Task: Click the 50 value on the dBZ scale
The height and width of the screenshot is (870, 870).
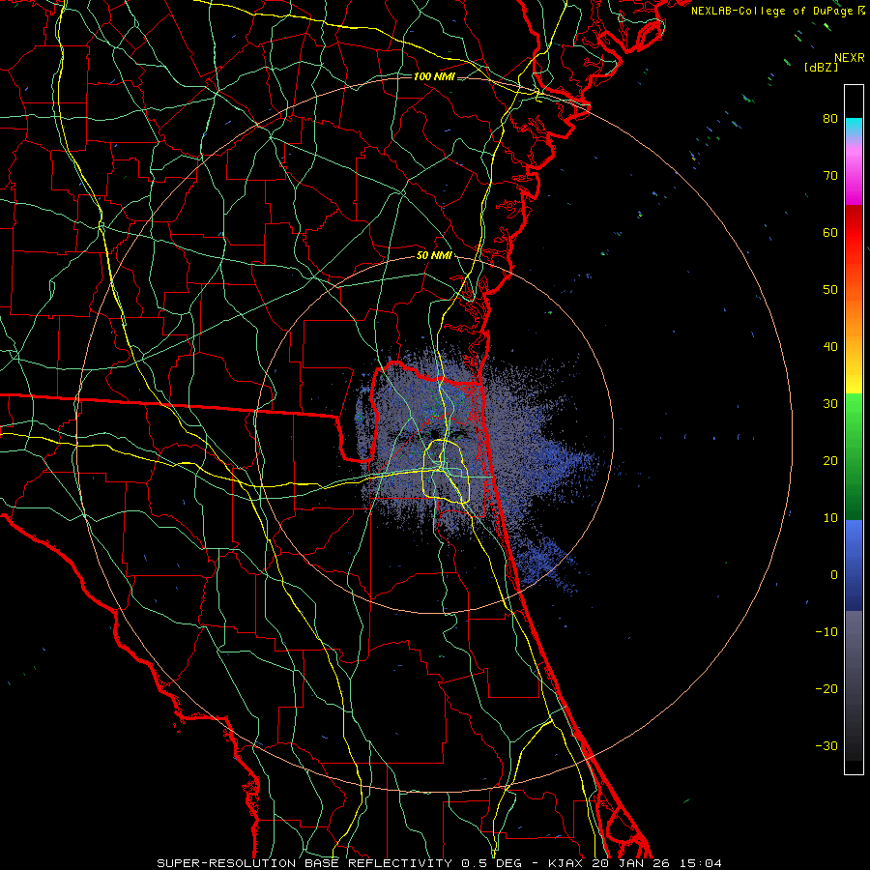Action: point(830,290)
